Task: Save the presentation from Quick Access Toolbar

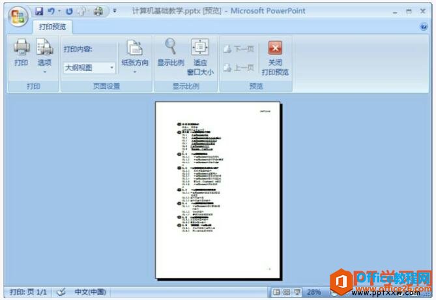Action: click(39, 11)
